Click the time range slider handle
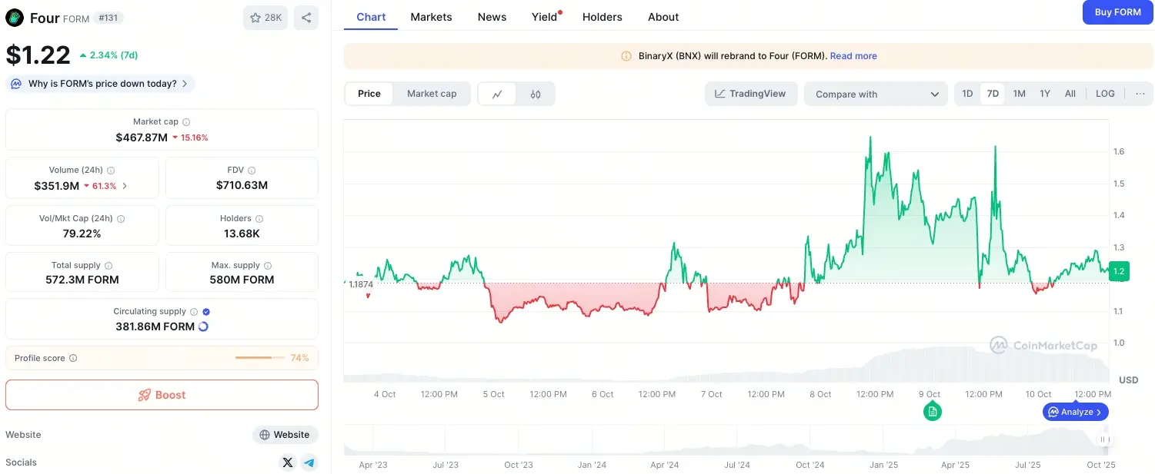1155x474 pixels. tap(1104, 440)
